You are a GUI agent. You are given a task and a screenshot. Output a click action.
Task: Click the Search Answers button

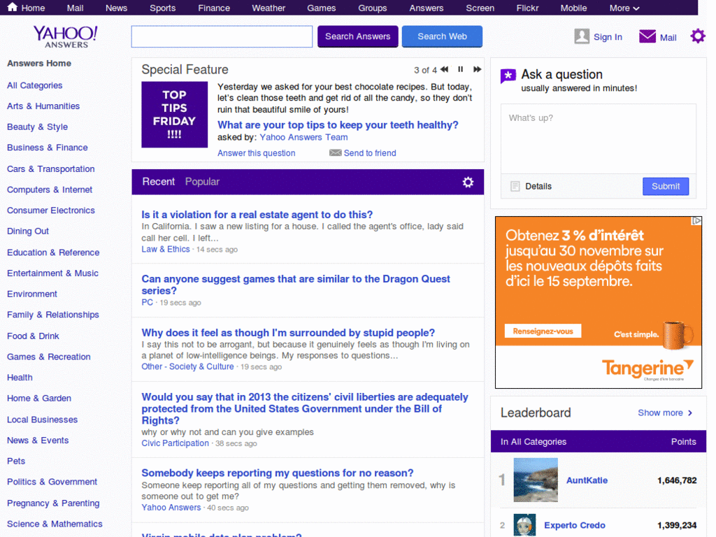click(357, 36)
